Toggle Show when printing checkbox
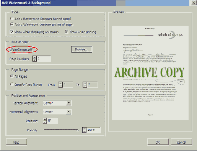Screen dimensions: 197x151 coord(67,31)
